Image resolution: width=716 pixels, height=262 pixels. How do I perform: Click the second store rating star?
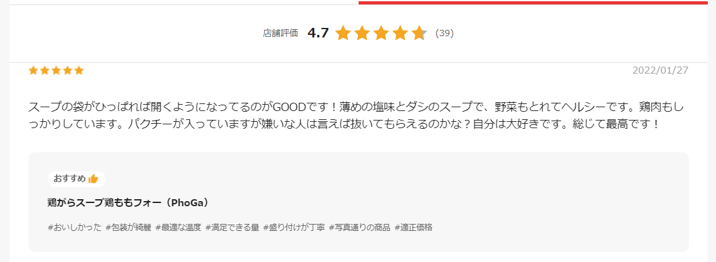point(362,34)
